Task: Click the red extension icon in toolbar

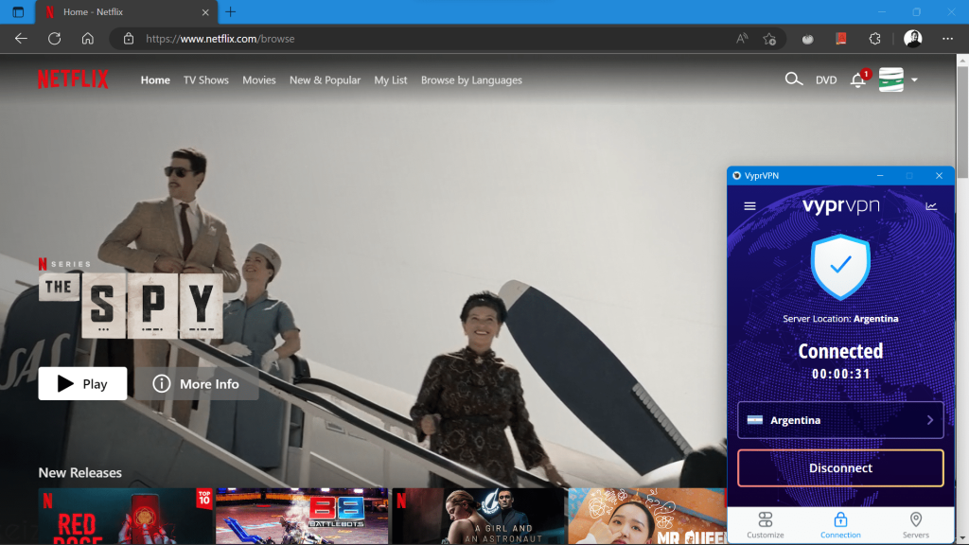Action: point(841,38)
